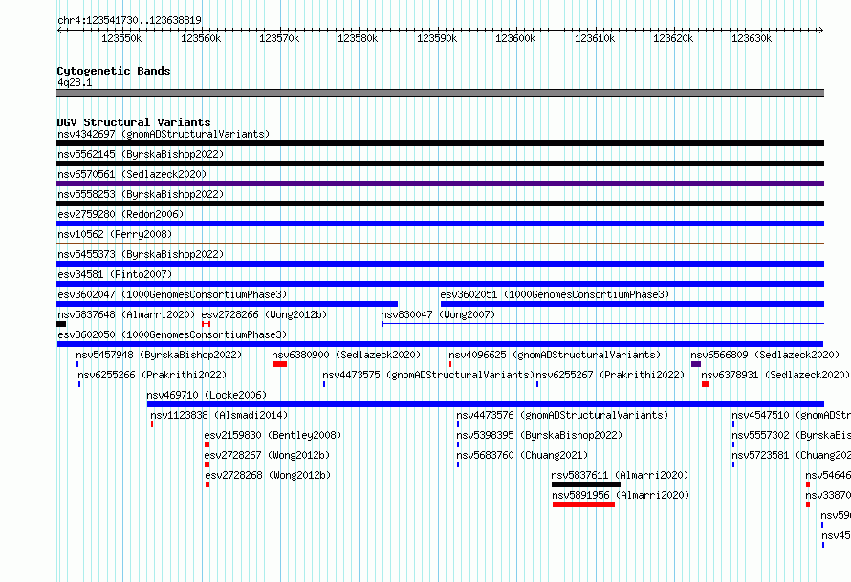This screenshot has width=851, height=582.
Task: Click the purple bar under nsv6570561 Sedlazeck2020
Action: click(x=440, y=183)
